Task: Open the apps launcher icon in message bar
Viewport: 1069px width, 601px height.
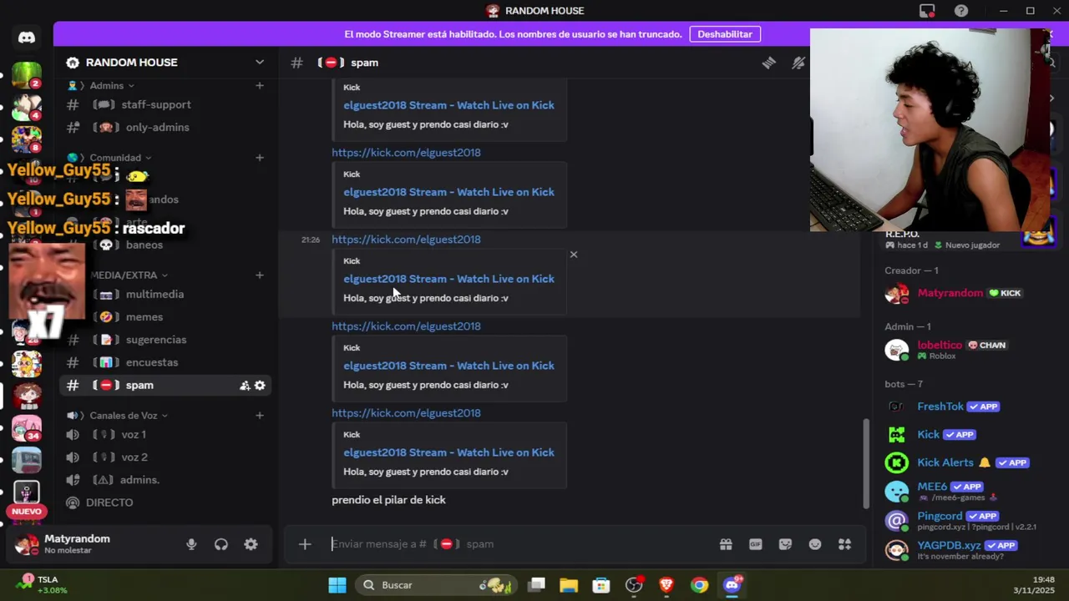Action: coord(845,544)
